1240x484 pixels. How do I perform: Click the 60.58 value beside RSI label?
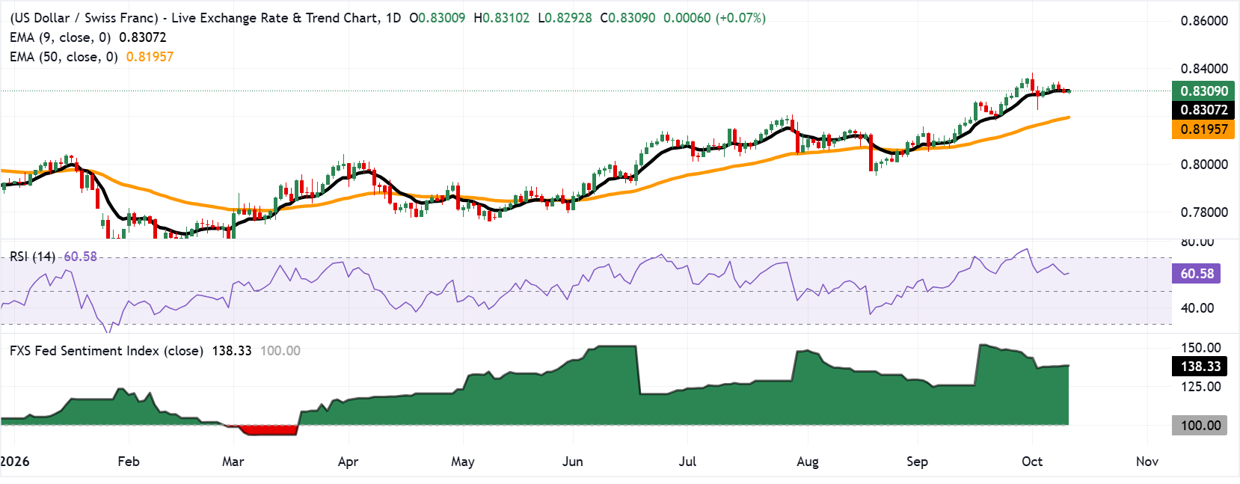tap(81, 257)
